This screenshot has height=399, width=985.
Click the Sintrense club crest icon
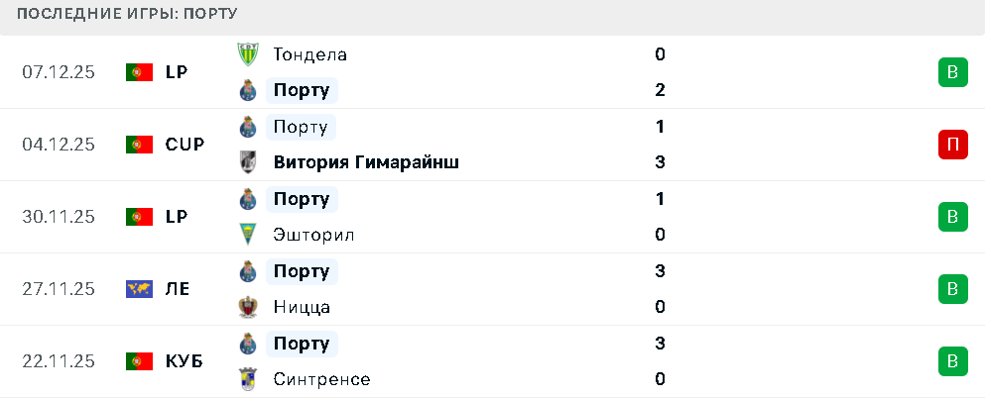(248, 379)
